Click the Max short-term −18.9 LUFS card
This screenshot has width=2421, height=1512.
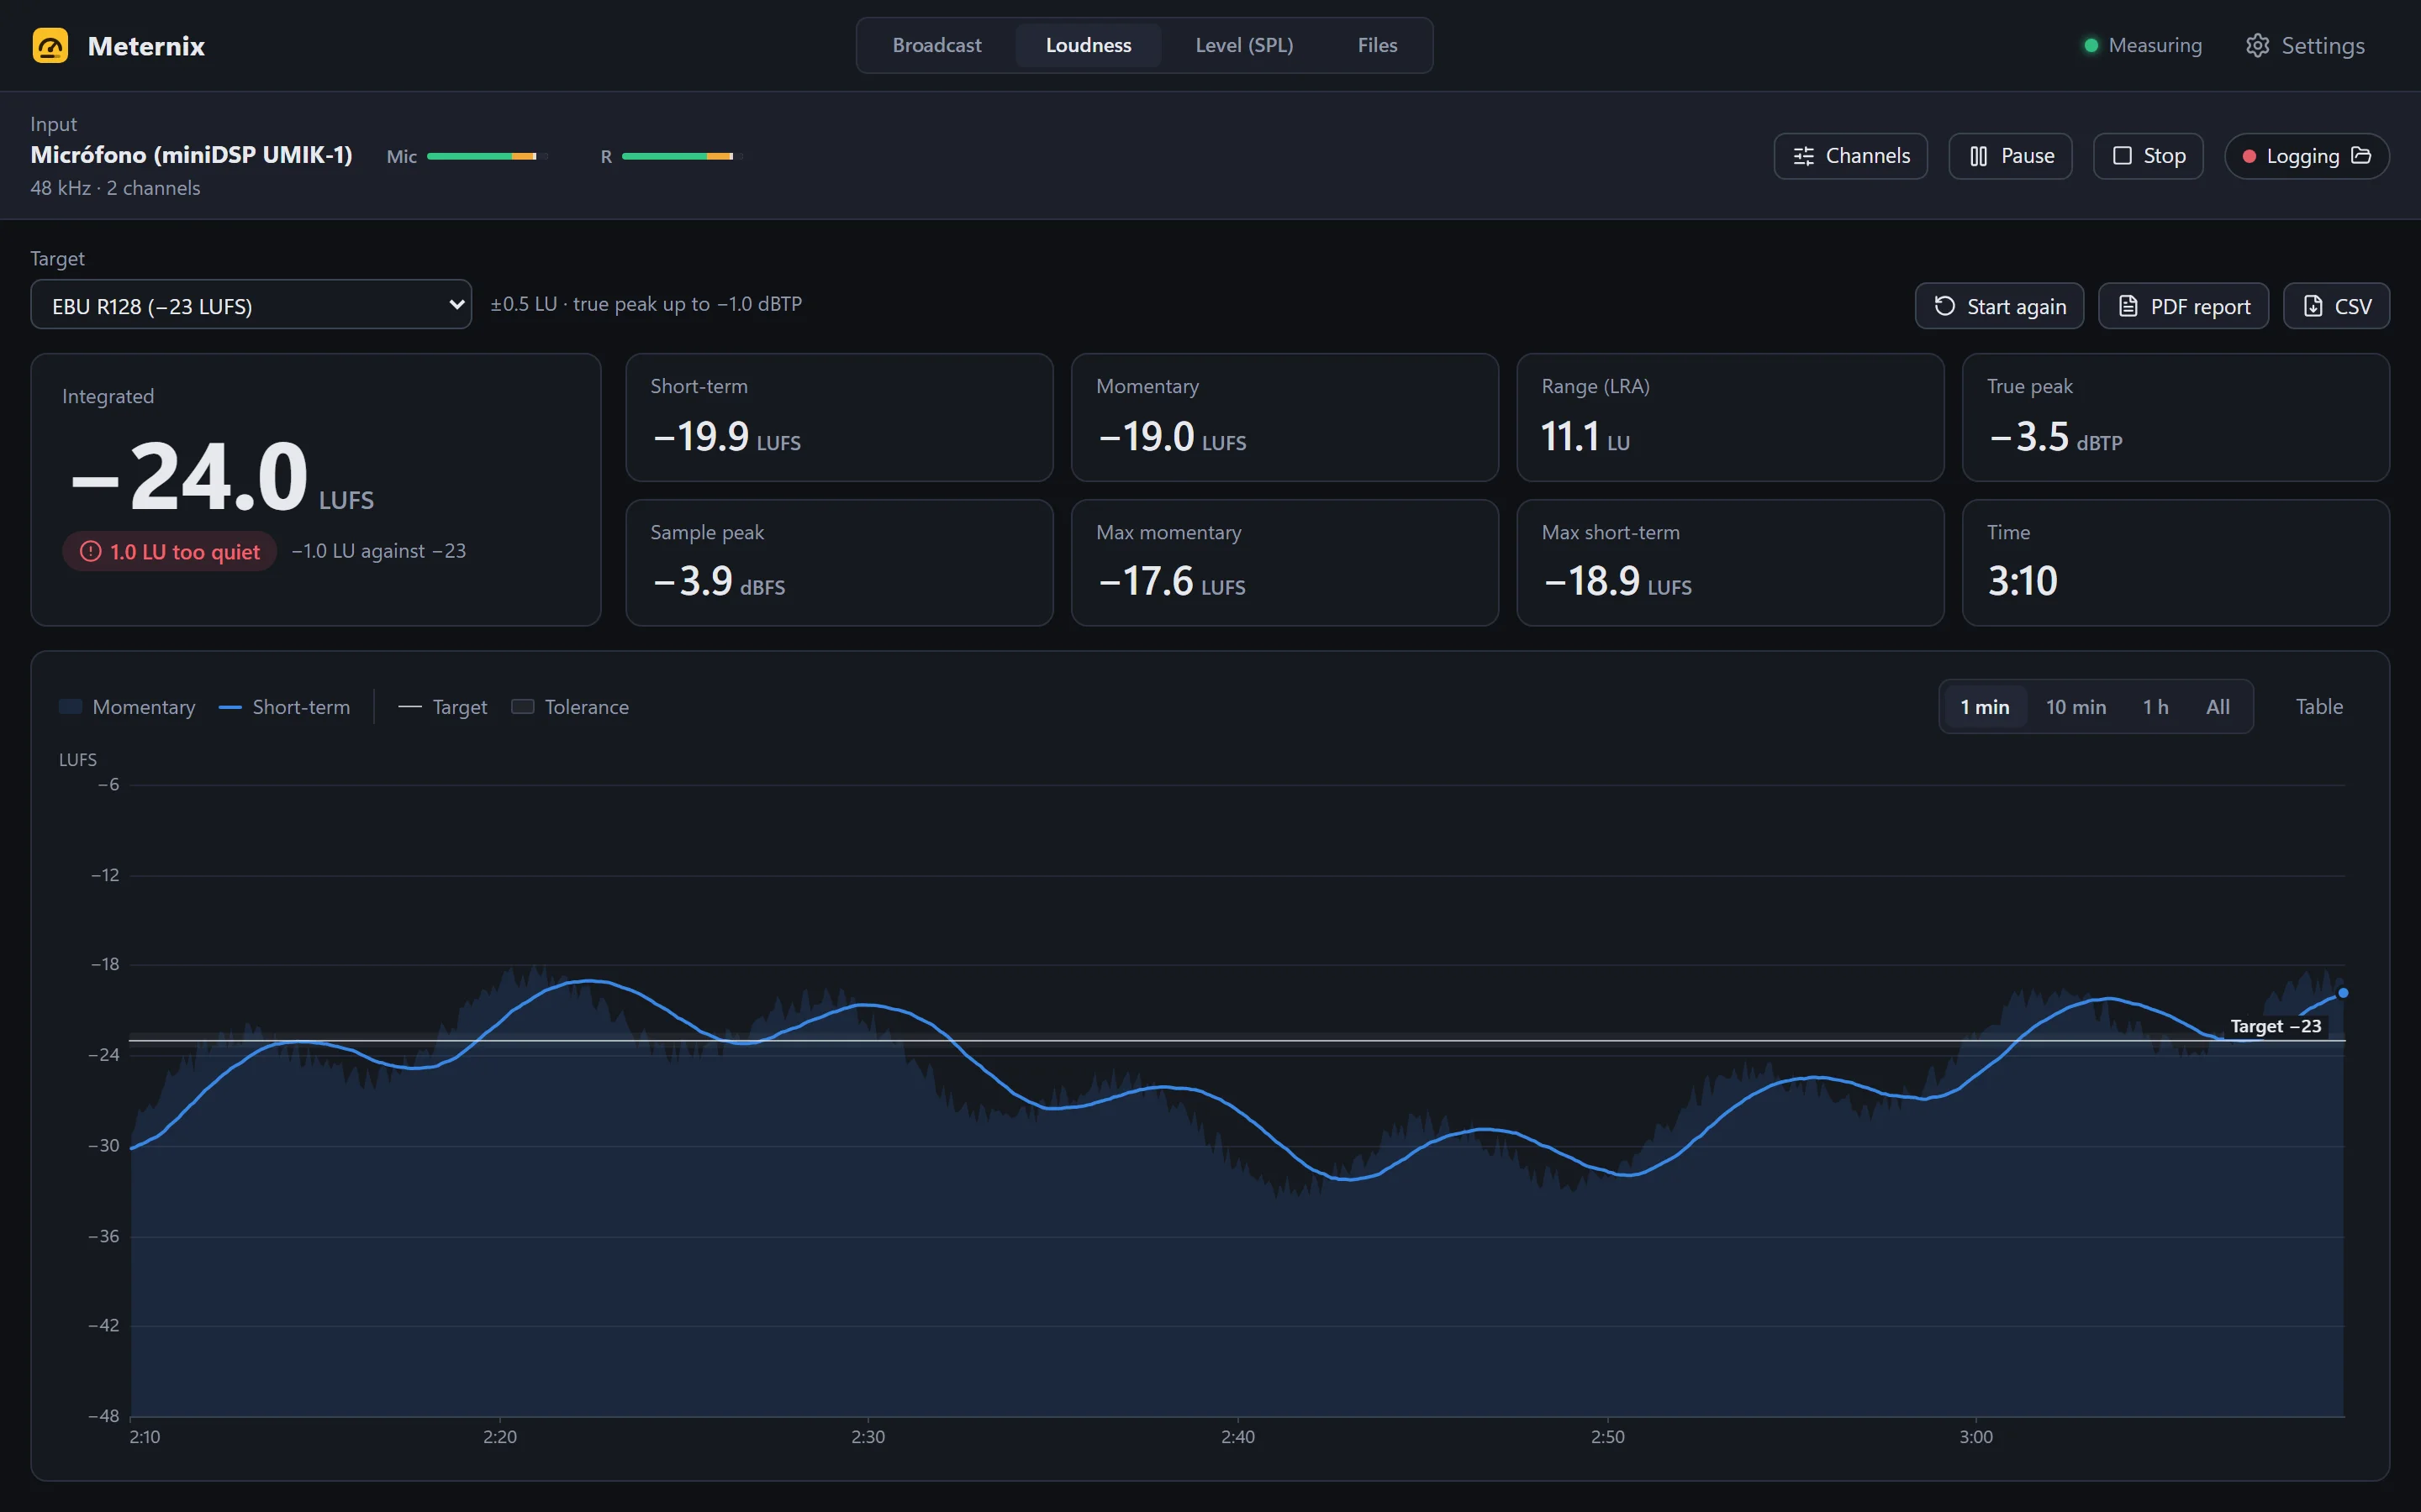[x=1730, y=563]
